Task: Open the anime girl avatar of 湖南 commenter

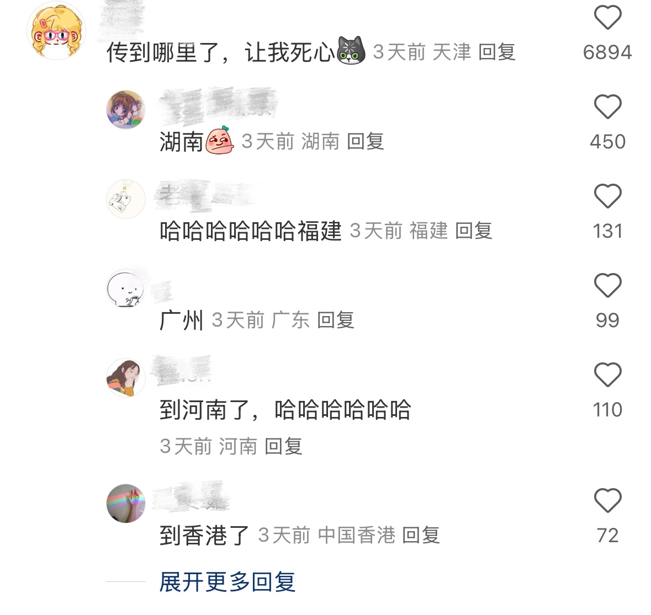Action: tap(126, 109)
